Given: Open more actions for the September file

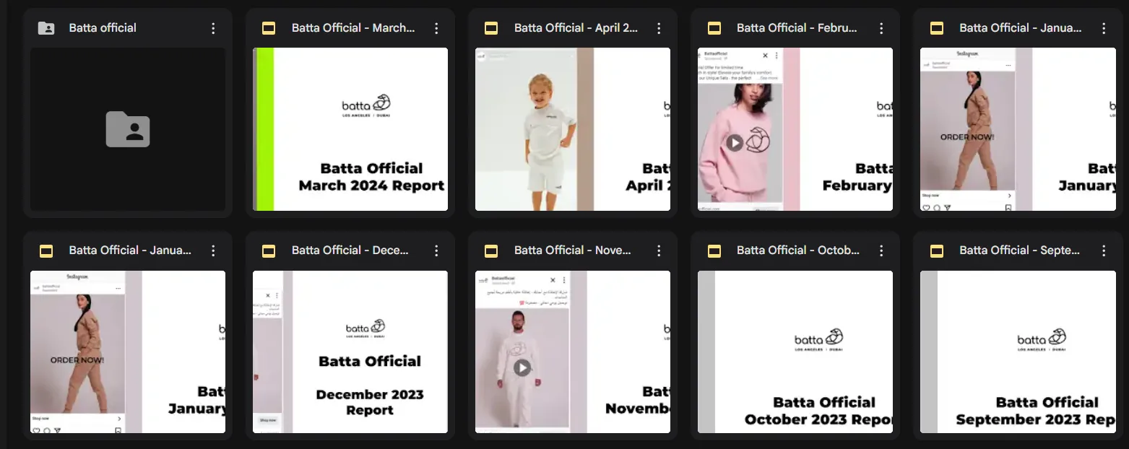Looking at the screenshot, I should [x=1103, y=250].
